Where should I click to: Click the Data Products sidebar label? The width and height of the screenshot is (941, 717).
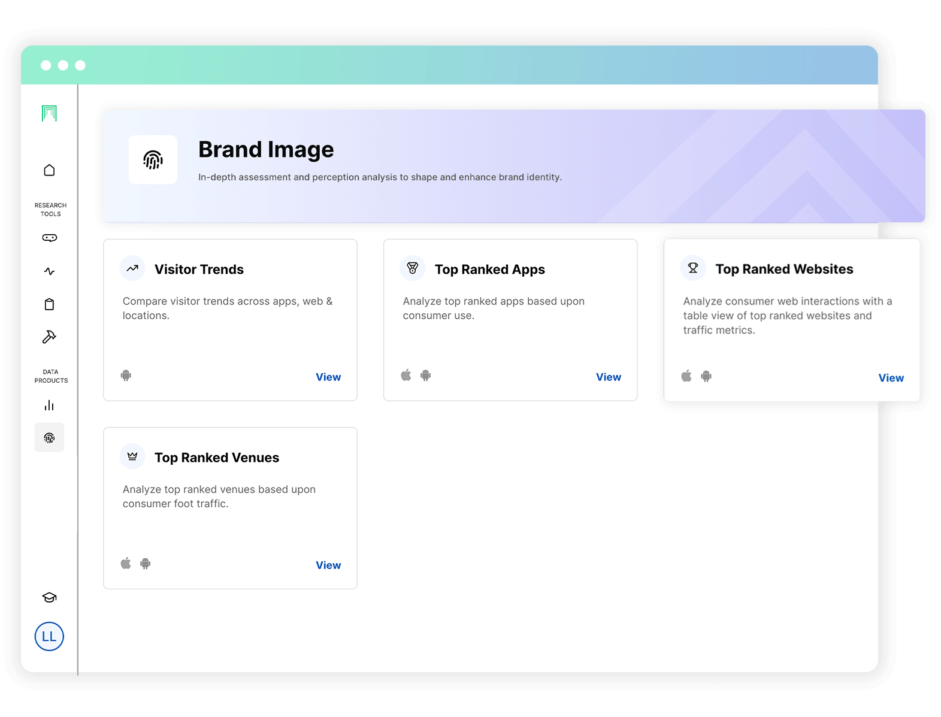click(51, 376)
